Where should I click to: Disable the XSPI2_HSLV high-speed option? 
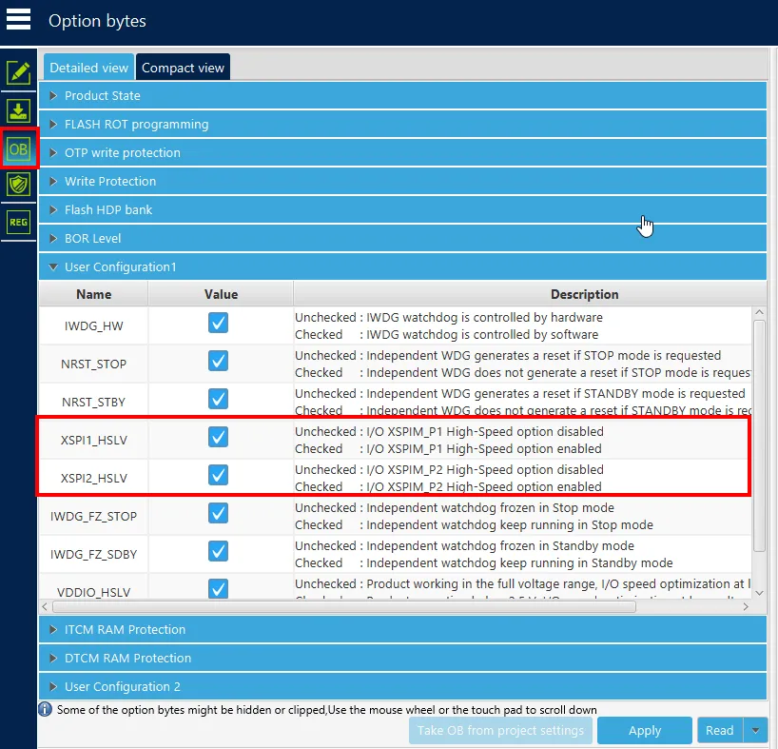tap(219, 475)
